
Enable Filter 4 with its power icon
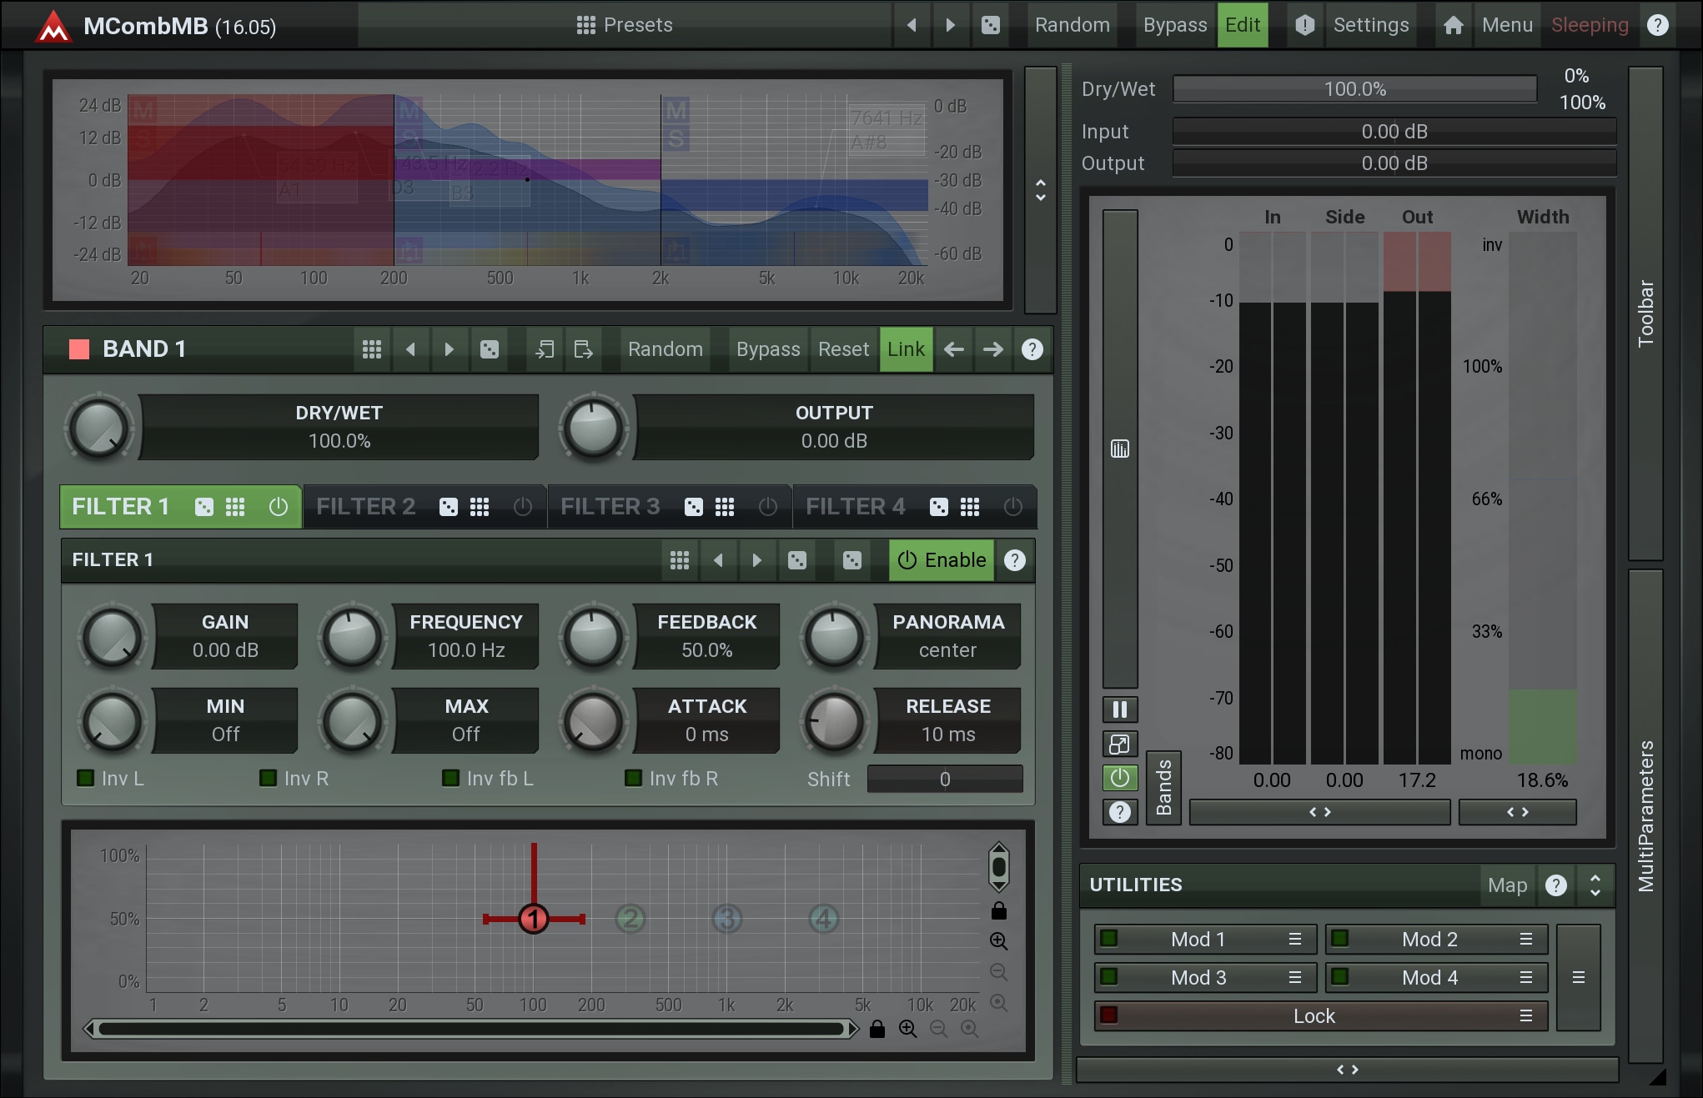pyautogui.click(x=1013, y=507)
